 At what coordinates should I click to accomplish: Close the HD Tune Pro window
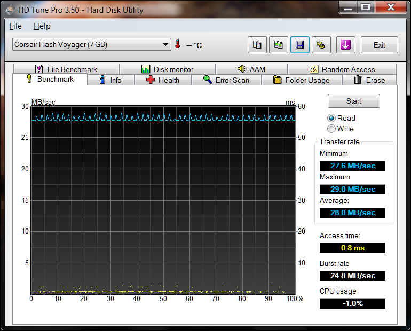click(391, 7)
